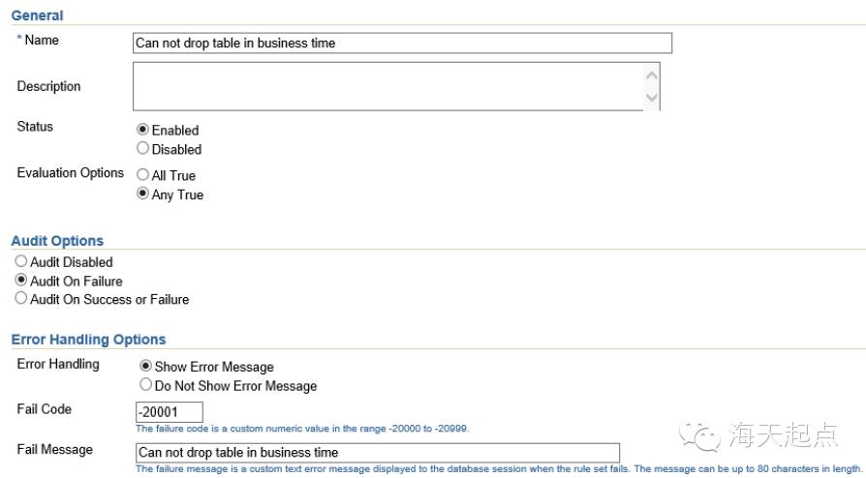Click the Error Handling Options section header
Viewport: 866px width, 478px height.
coord(88,340)
